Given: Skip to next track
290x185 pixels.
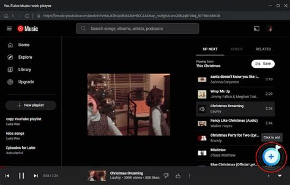Looking at the screenshot, I should pyautogui.click(x=36, y=176).
